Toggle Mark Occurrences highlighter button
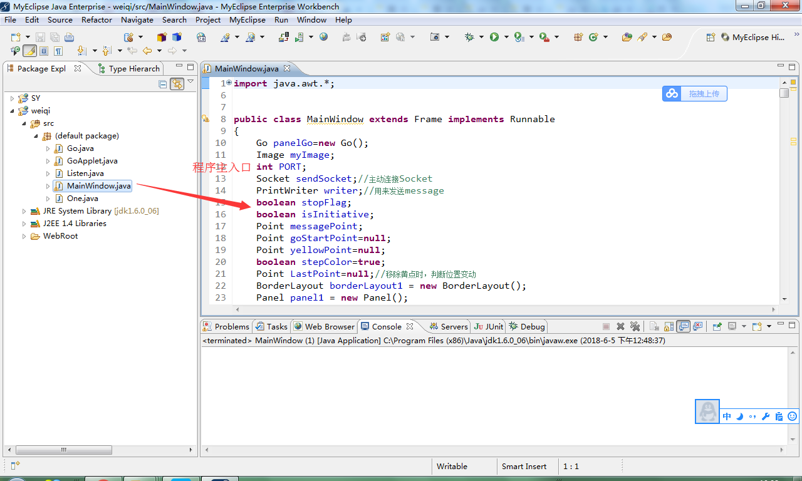802x481 pixels. point(29,51)
